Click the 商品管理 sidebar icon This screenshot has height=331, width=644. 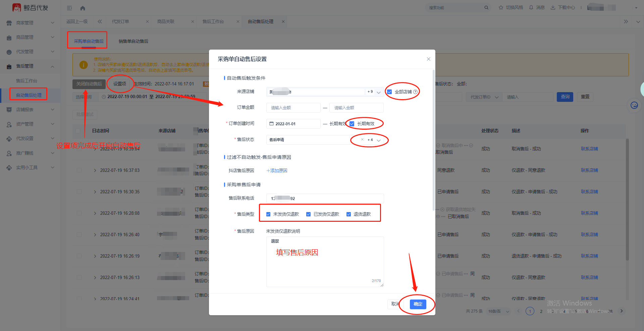[x=9, y=38]
